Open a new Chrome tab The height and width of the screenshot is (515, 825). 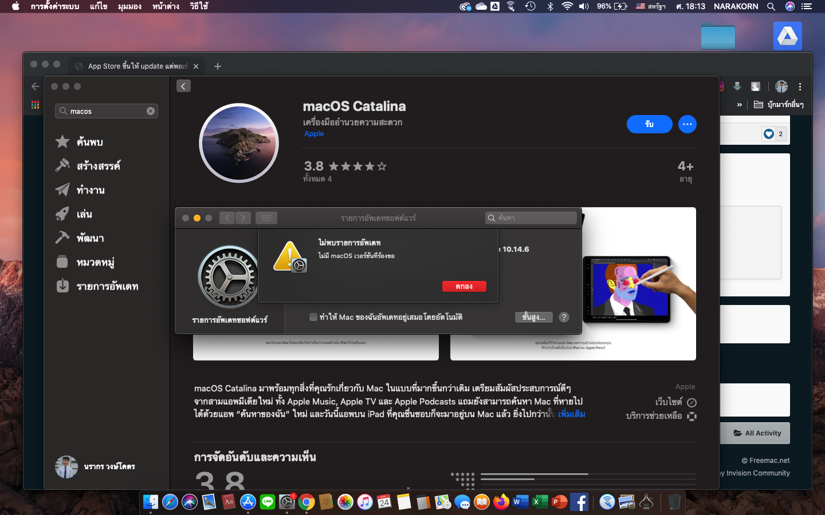(218, 66)
